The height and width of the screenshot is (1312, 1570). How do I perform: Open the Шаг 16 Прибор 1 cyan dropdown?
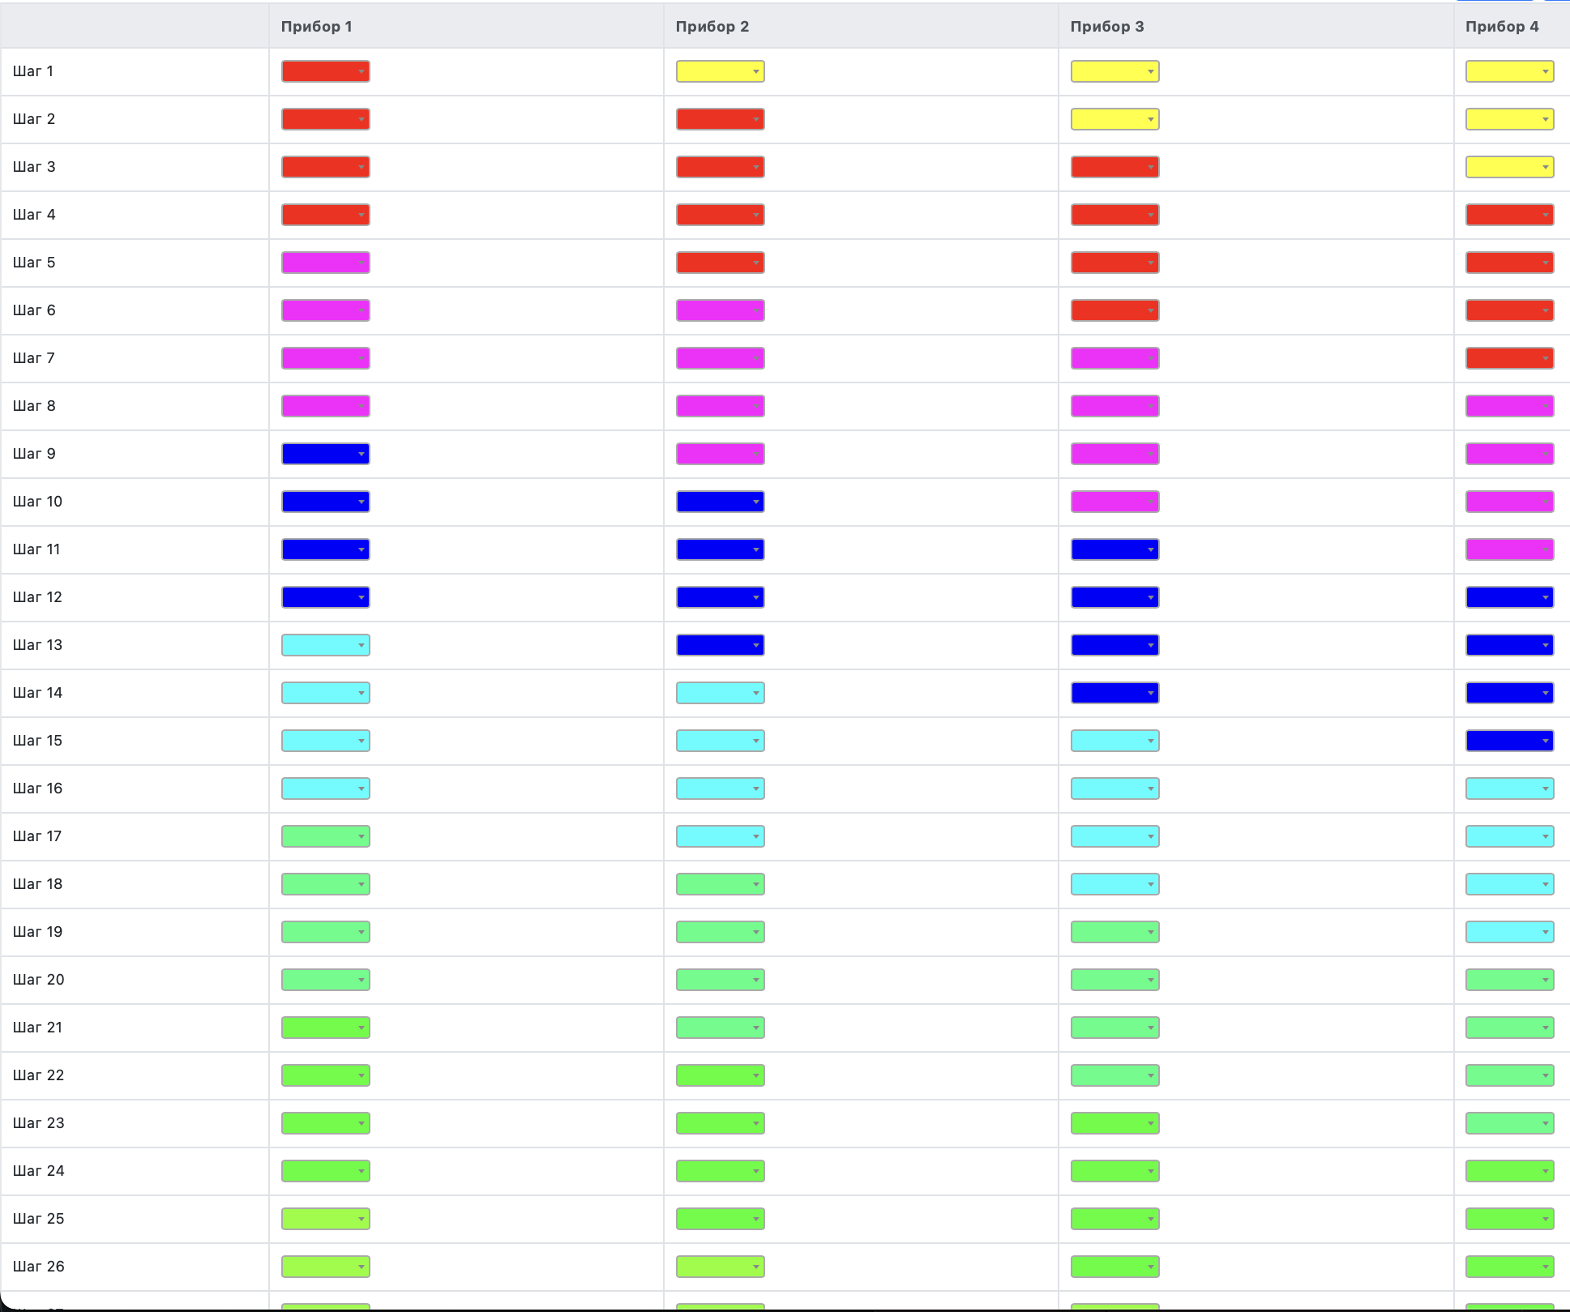point(326,788)
